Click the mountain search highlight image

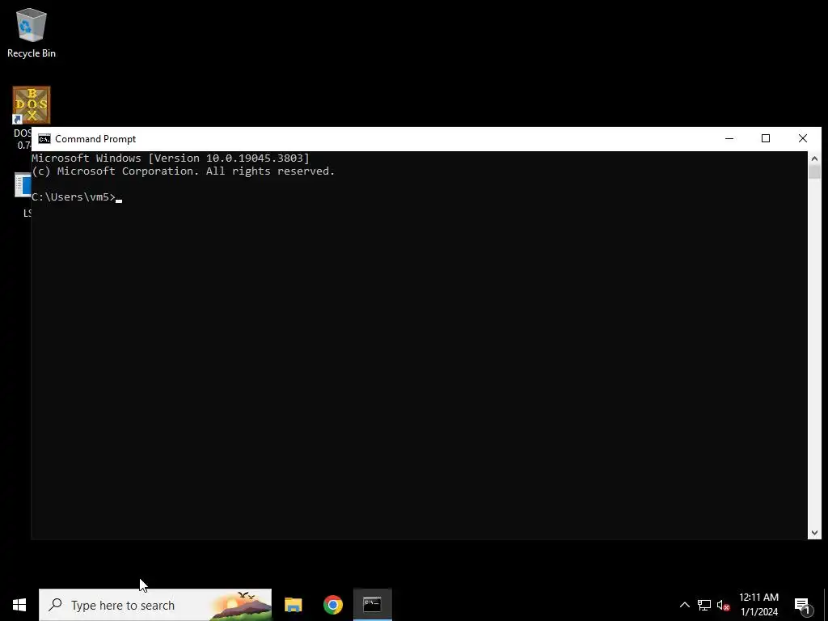(x=240, y=605)
